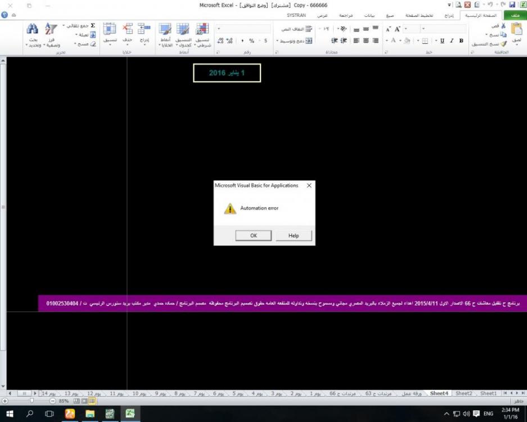Increase font size with large A icon
The width and height of the screenshot is (527, 422).
click(398, 29)
